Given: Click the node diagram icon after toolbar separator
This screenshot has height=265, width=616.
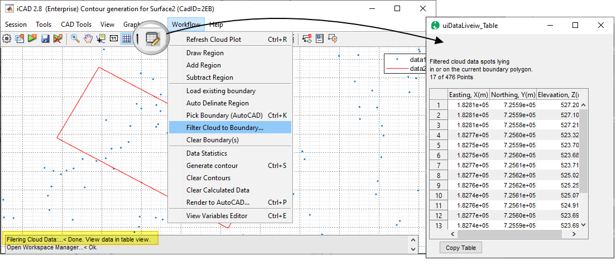Looking at the screenshot, I should 307,38.
